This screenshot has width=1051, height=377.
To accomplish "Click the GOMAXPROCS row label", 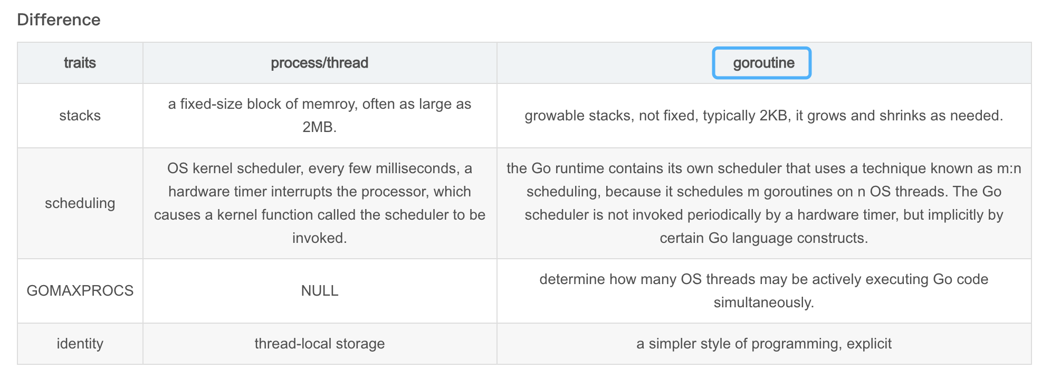I will point(80,291).
